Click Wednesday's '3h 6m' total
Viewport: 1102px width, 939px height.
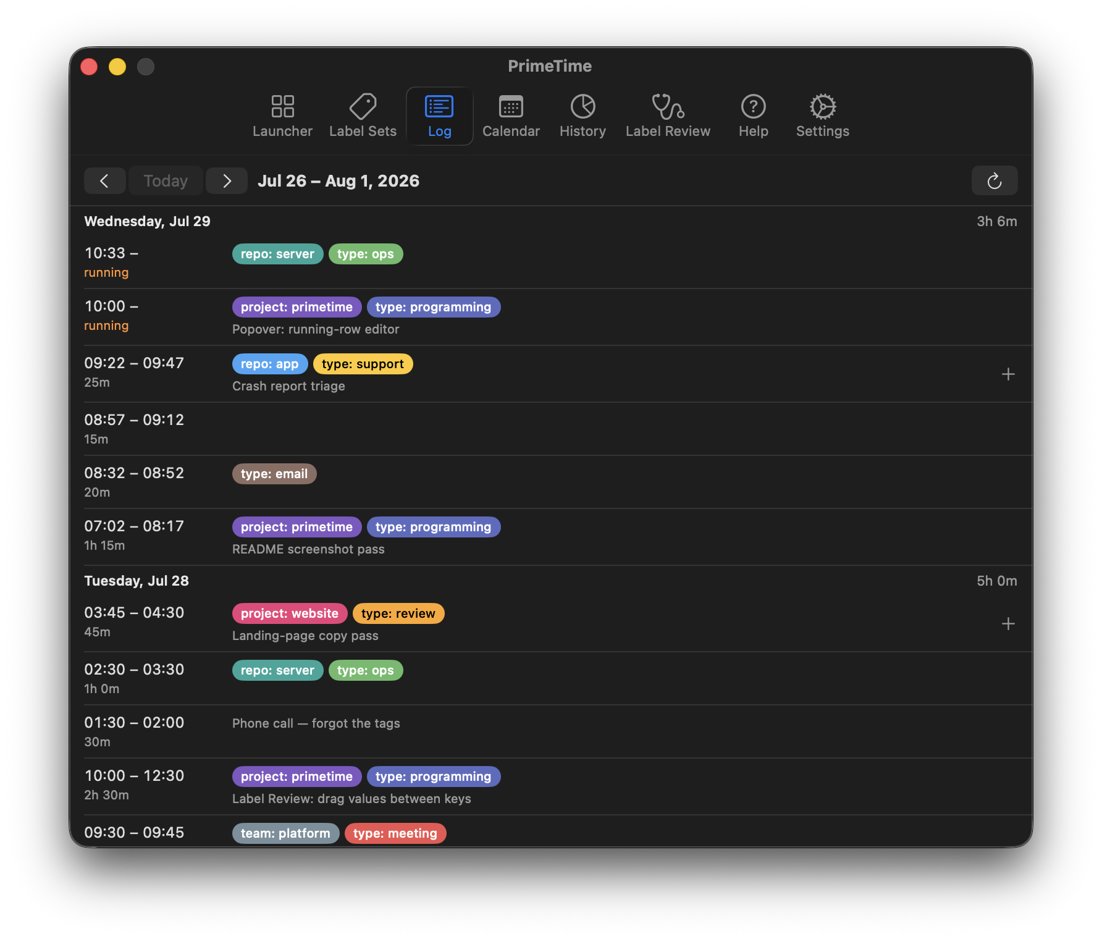coord(996,221)
